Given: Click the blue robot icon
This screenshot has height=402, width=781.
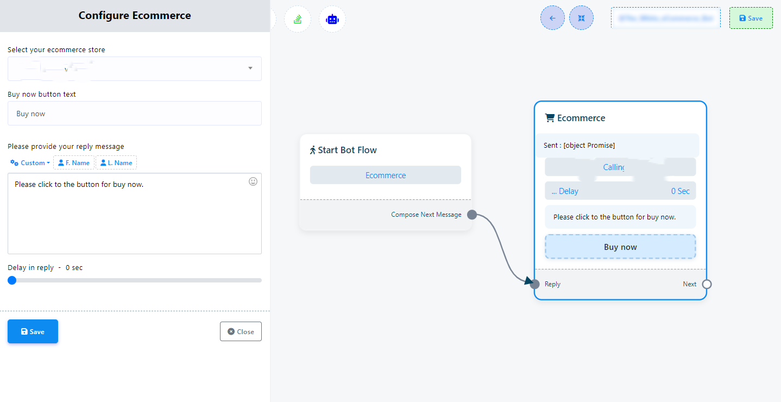Looking at the screenshot, I should (x=332, y=19).
